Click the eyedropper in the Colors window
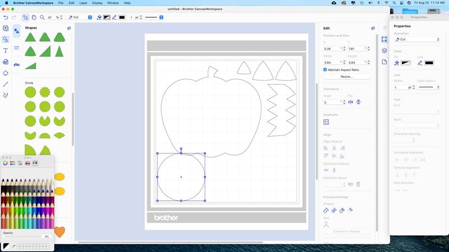Screen dimensions: 449x252 click(x=13, y=246)
